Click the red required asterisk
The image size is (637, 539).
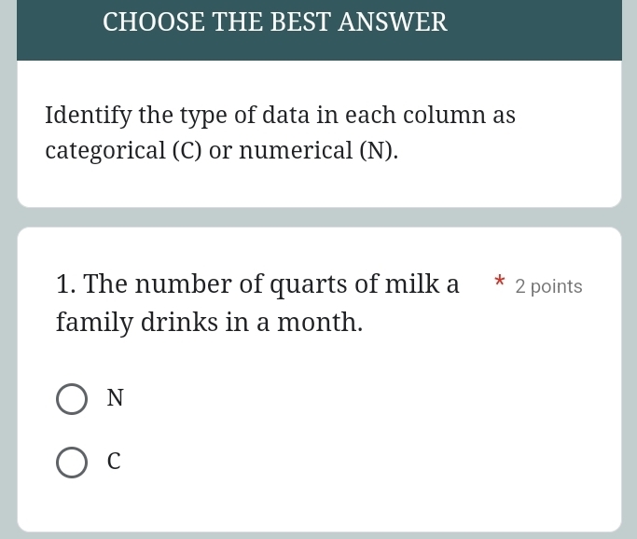pos(500,283)
